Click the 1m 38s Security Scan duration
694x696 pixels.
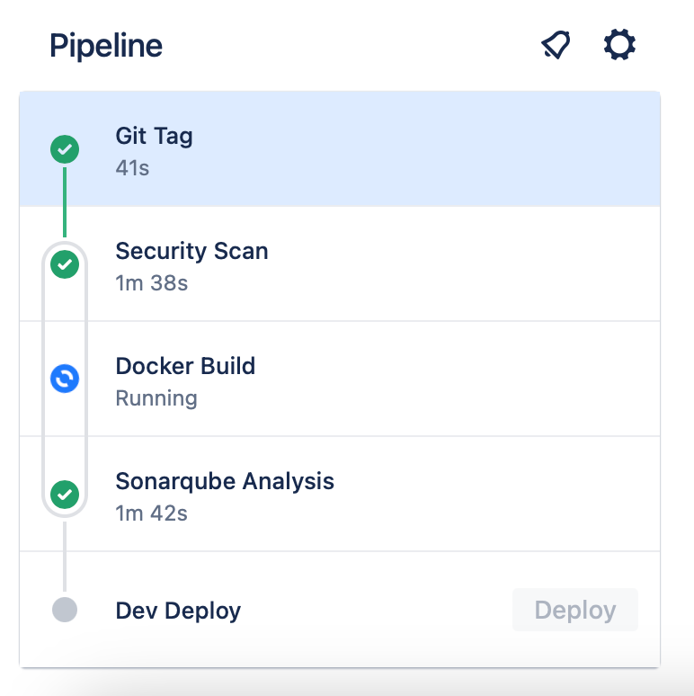point(151,283)
